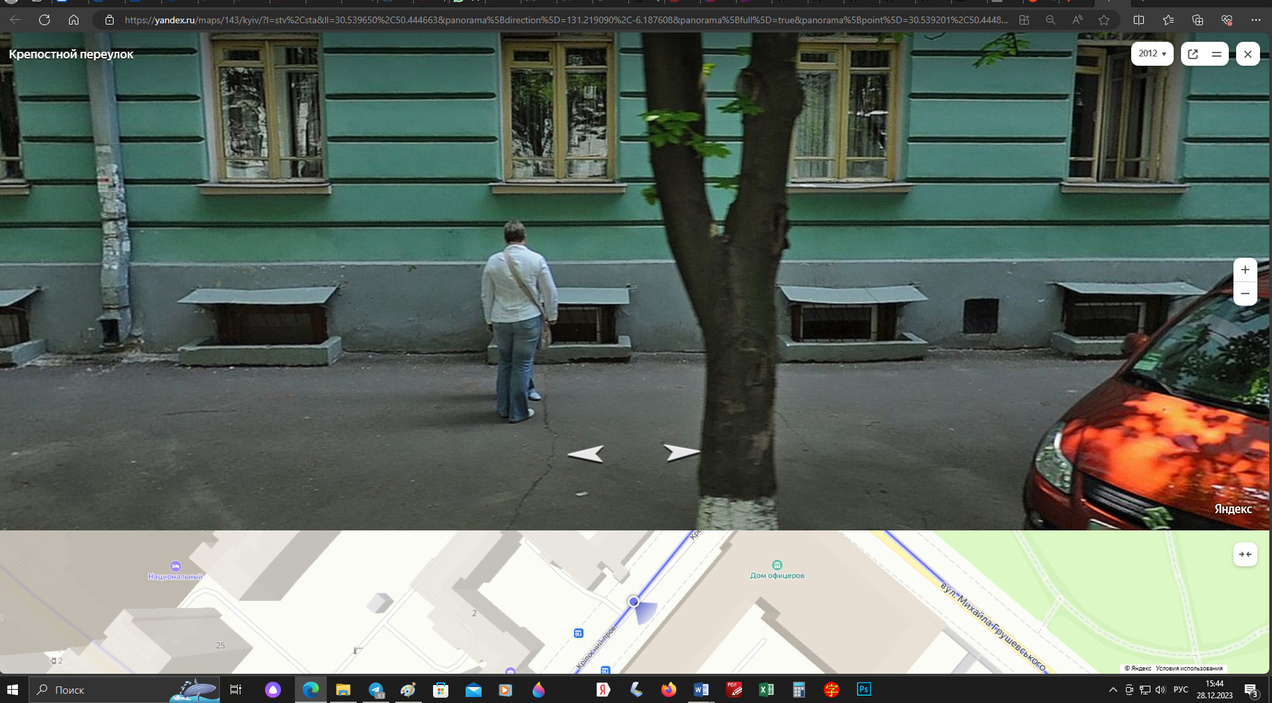The height and width of the screenshot is (703, 1272).
Task: Open Firefox from taskbar
Action: coord(668,690)
